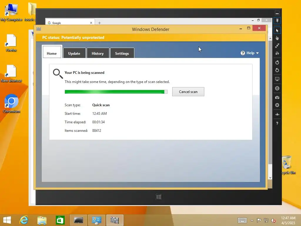Switch to the Update tab
This screenshot has width=301, height=226.
pyautogui.click(x=74, y=54)
